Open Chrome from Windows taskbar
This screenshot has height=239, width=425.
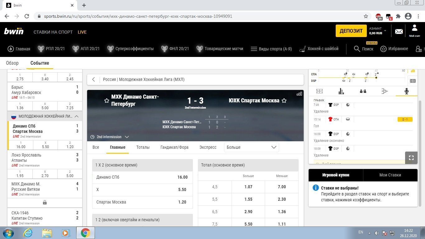86,233
